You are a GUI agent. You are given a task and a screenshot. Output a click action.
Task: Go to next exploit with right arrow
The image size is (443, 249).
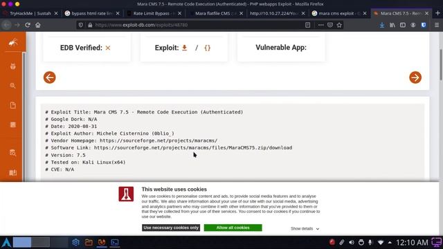415,77
